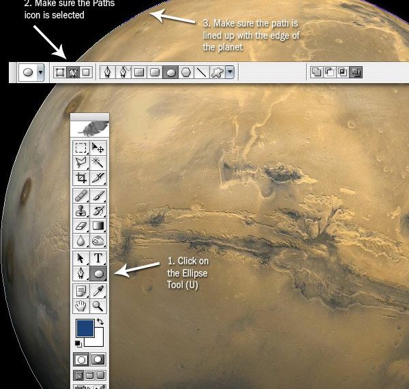Select the Magic Wand tool
The width and height of the screenshot is (409, 389).
[x=98, y=163]
